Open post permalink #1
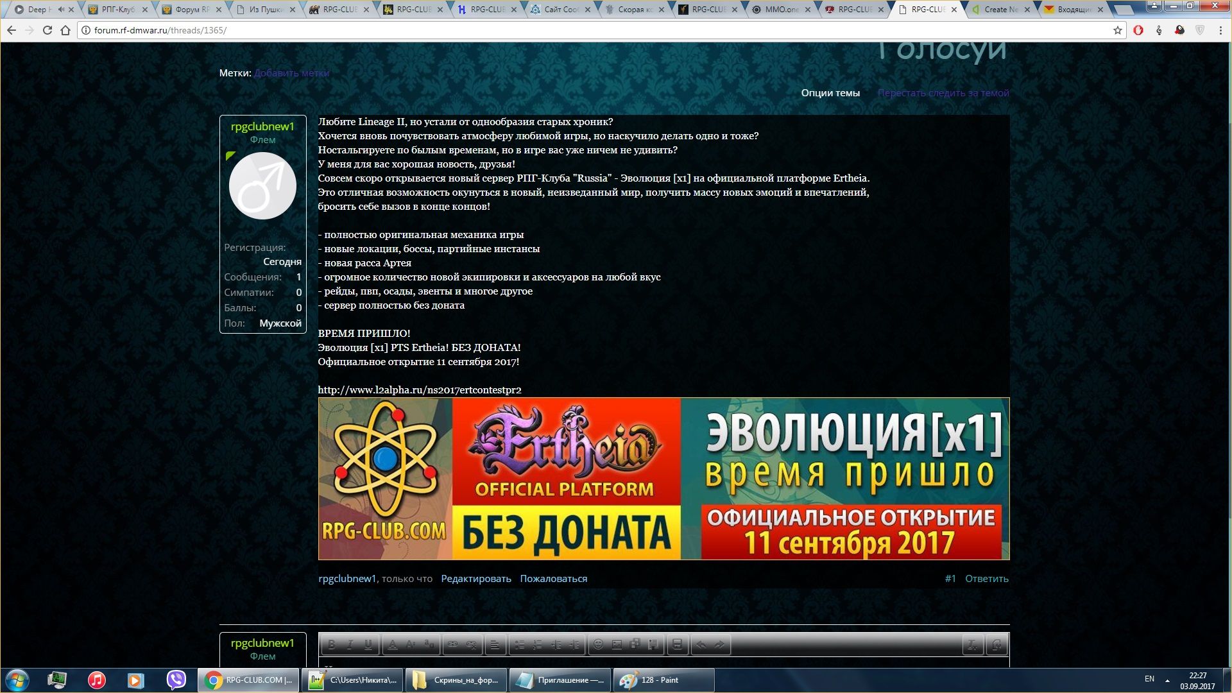This screenshot has height=693, width=1232. tap(950, 579)
